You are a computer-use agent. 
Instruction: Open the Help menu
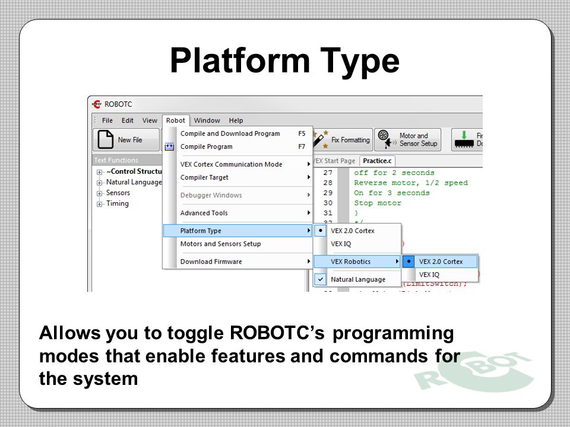(236, 120)
